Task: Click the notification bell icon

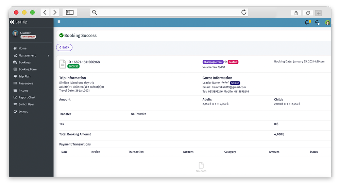Action: [x=307, y=22]
